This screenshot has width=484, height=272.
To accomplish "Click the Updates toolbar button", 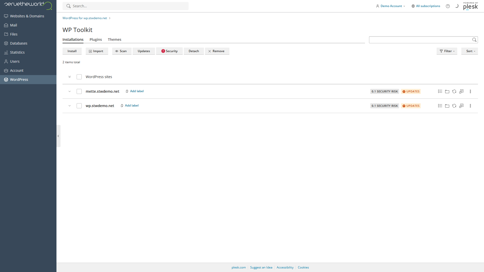I will [x=144, y=51].
